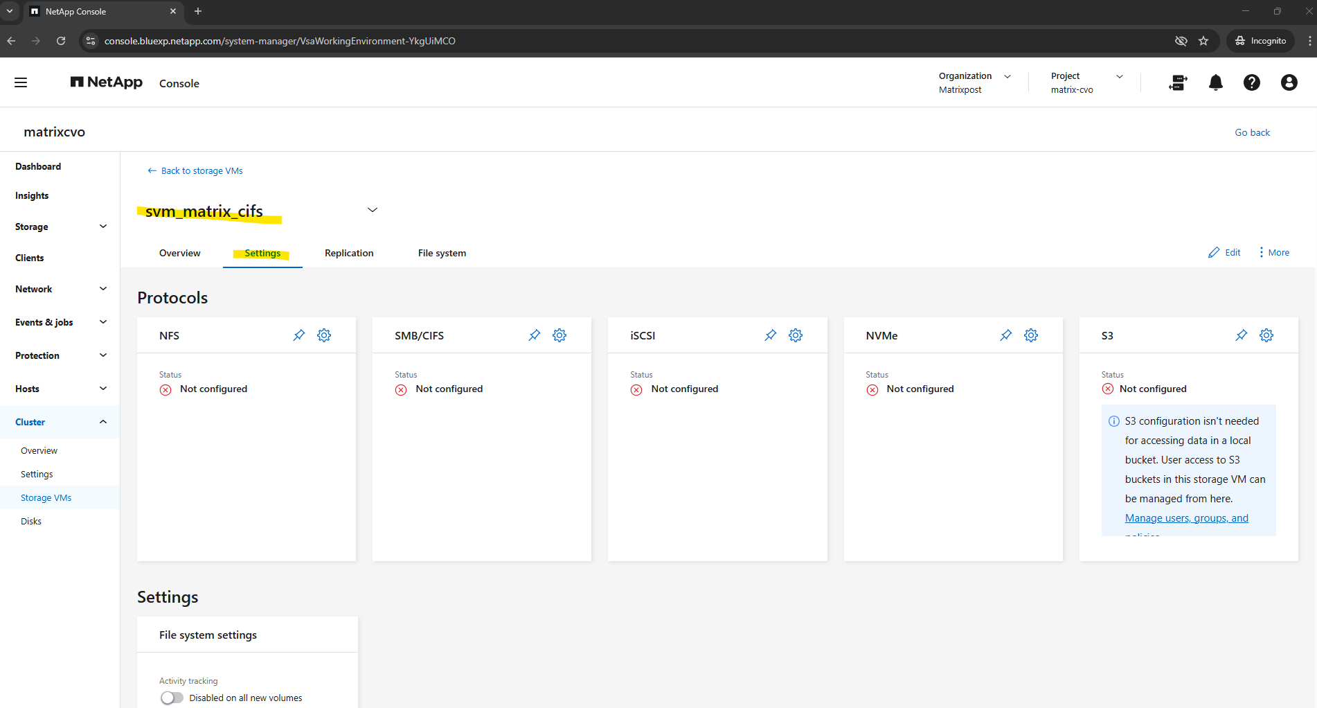Open the notifications bell
The width and height of the screenshot is (1317, 708).
[1215, 83]
